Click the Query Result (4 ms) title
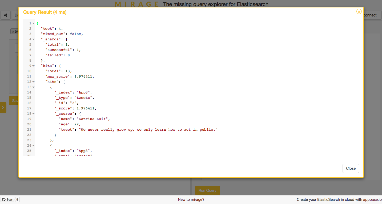Image resolution: width=382 pixels, height=204 pixels. click(x=45, y=12)
